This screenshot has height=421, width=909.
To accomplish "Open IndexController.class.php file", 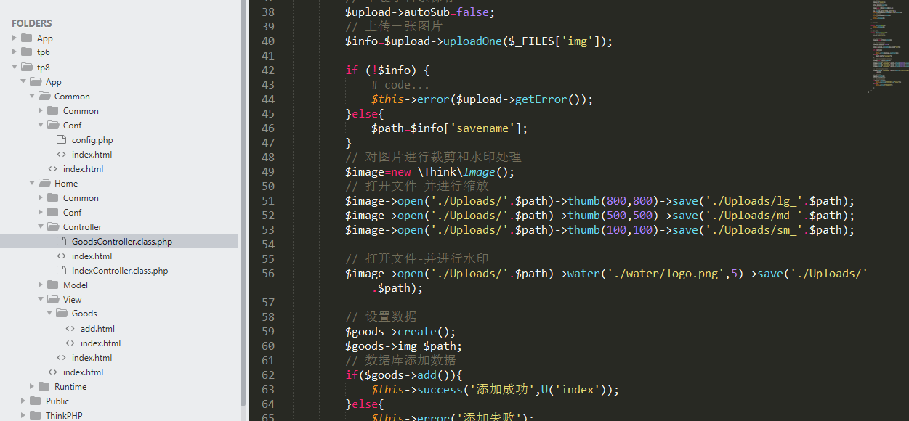I will (119, 270).
